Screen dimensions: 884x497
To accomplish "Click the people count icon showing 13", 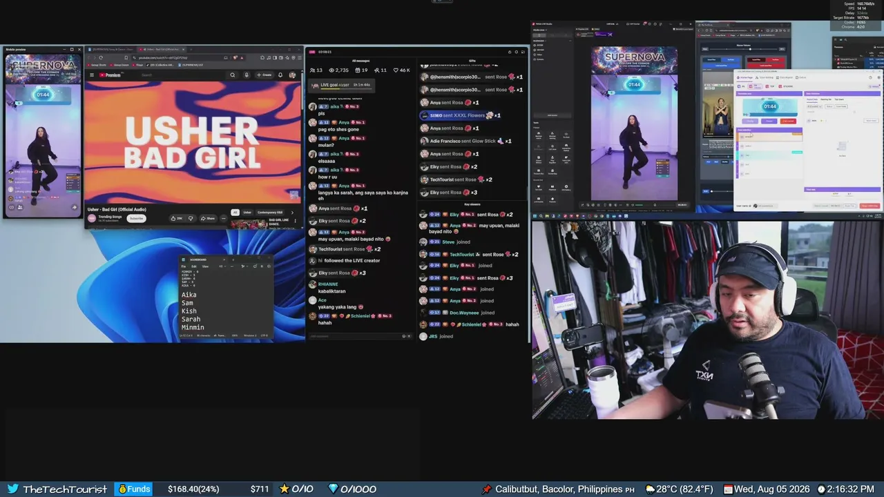I will coord(313,70).
